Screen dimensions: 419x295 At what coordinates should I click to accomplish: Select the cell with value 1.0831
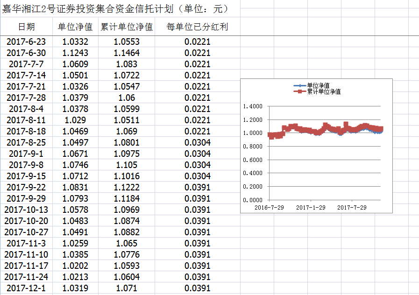[75, 187]
